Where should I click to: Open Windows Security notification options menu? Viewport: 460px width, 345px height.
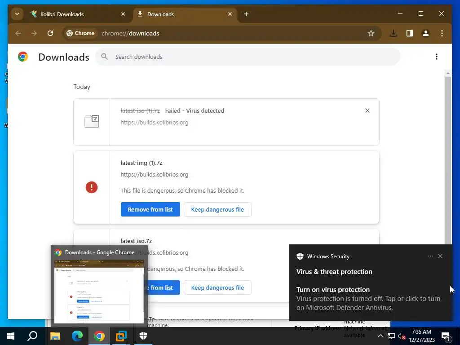coord(430,256)
